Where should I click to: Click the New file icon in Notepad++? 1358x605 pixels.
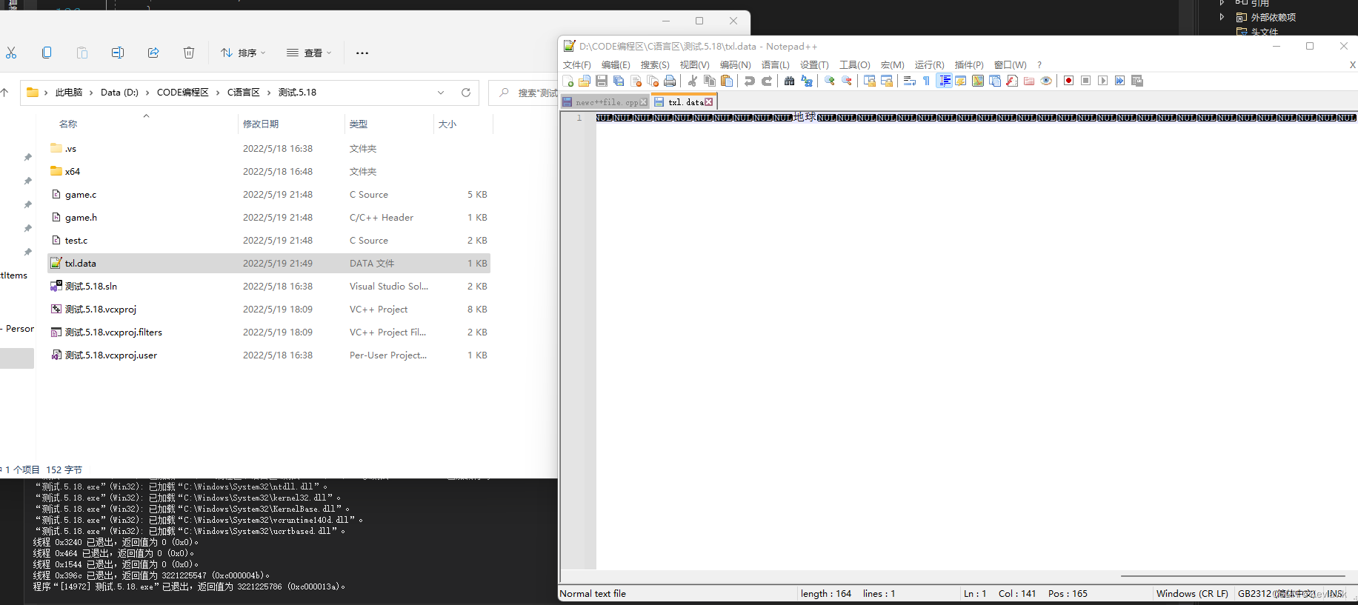[568, 81]
